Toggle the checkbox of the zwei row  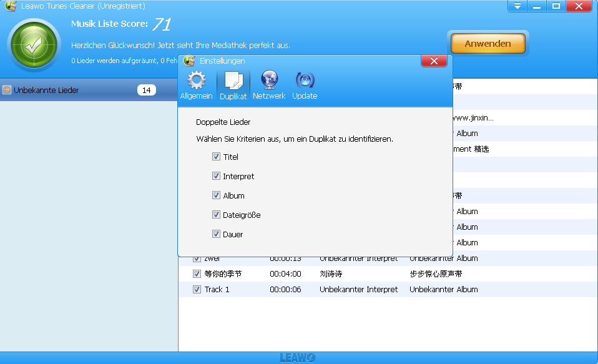click(x=197, y=258)
